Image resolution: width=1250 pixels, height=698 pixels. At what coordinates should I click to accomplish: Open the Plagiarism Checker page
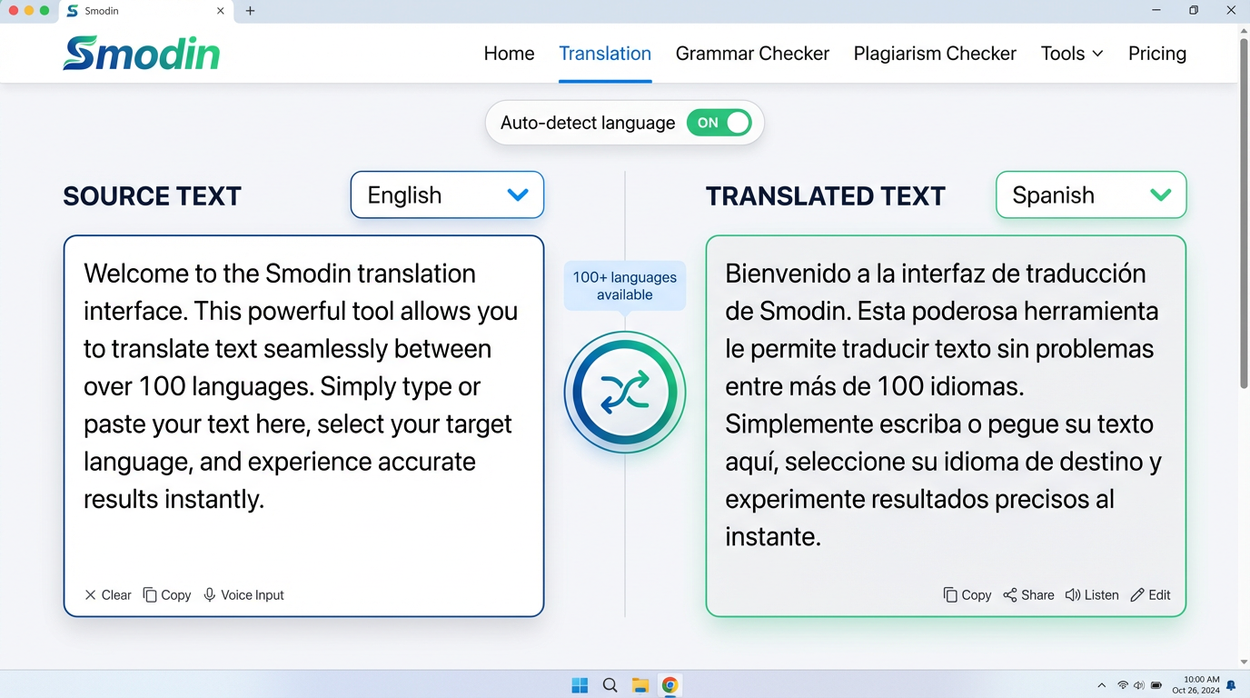[x=934, y=54]
